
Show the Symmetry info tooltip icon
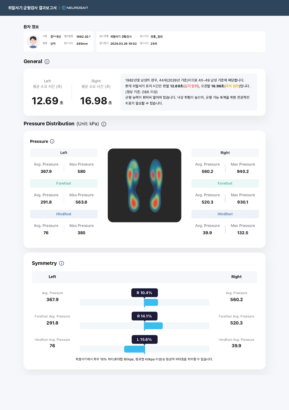tap(61, 263)
